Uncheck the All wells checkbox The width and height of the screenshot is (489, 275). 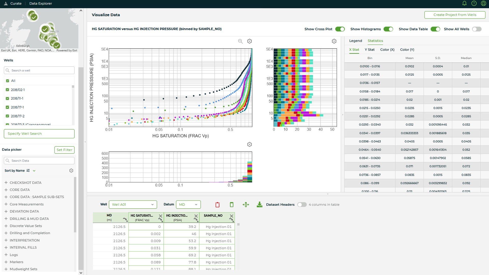pyautogui.click(x=7, y=81)
